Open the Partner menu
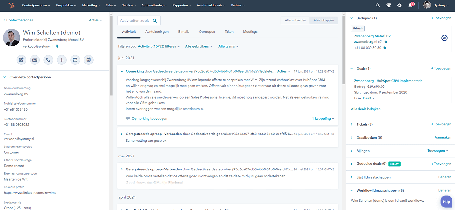455x210 pixels. click(239, 6)
